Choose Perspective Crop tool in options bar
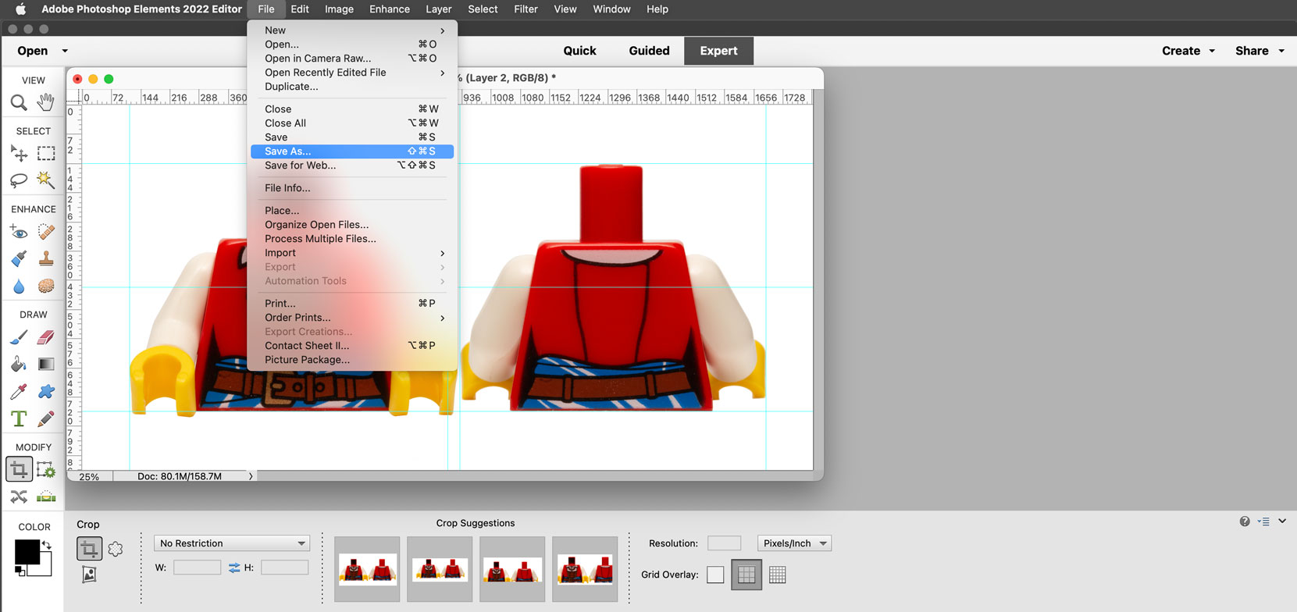 [x=89, y=575]
